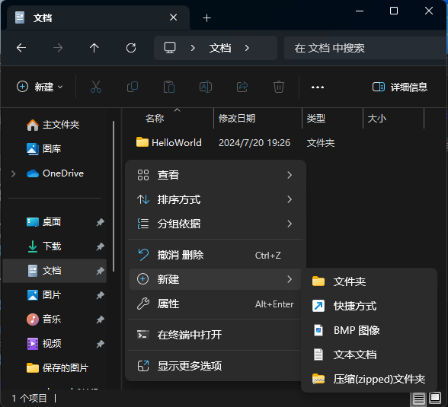Create new BMP 图像 from submenu
The image size is (448, 407).
pos(369,330)
